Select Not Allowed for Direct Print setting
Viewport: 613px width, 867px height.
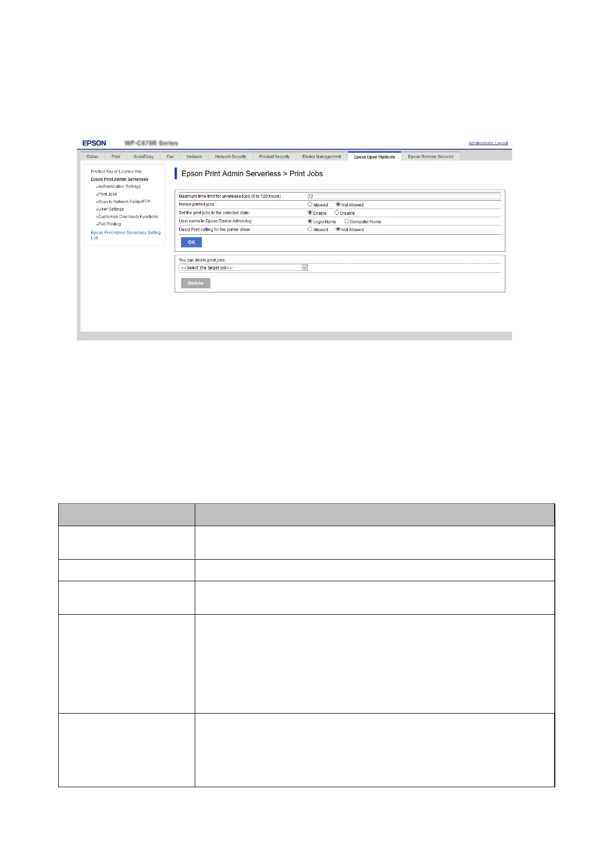[338, 230]
